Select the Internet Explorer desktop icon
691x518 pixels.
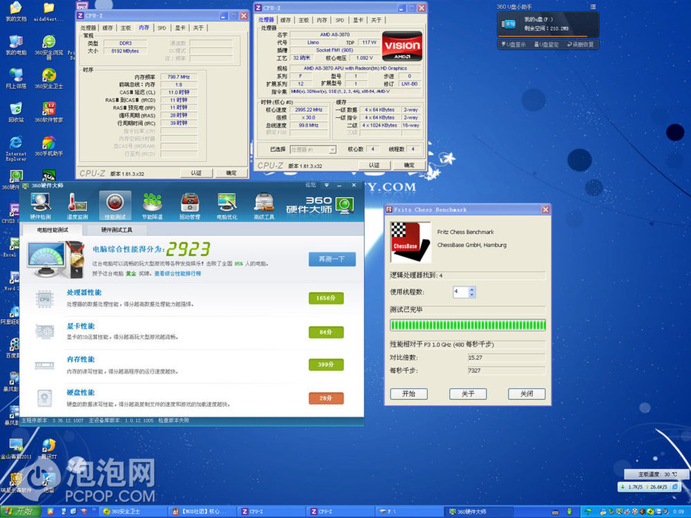[16, 148]
